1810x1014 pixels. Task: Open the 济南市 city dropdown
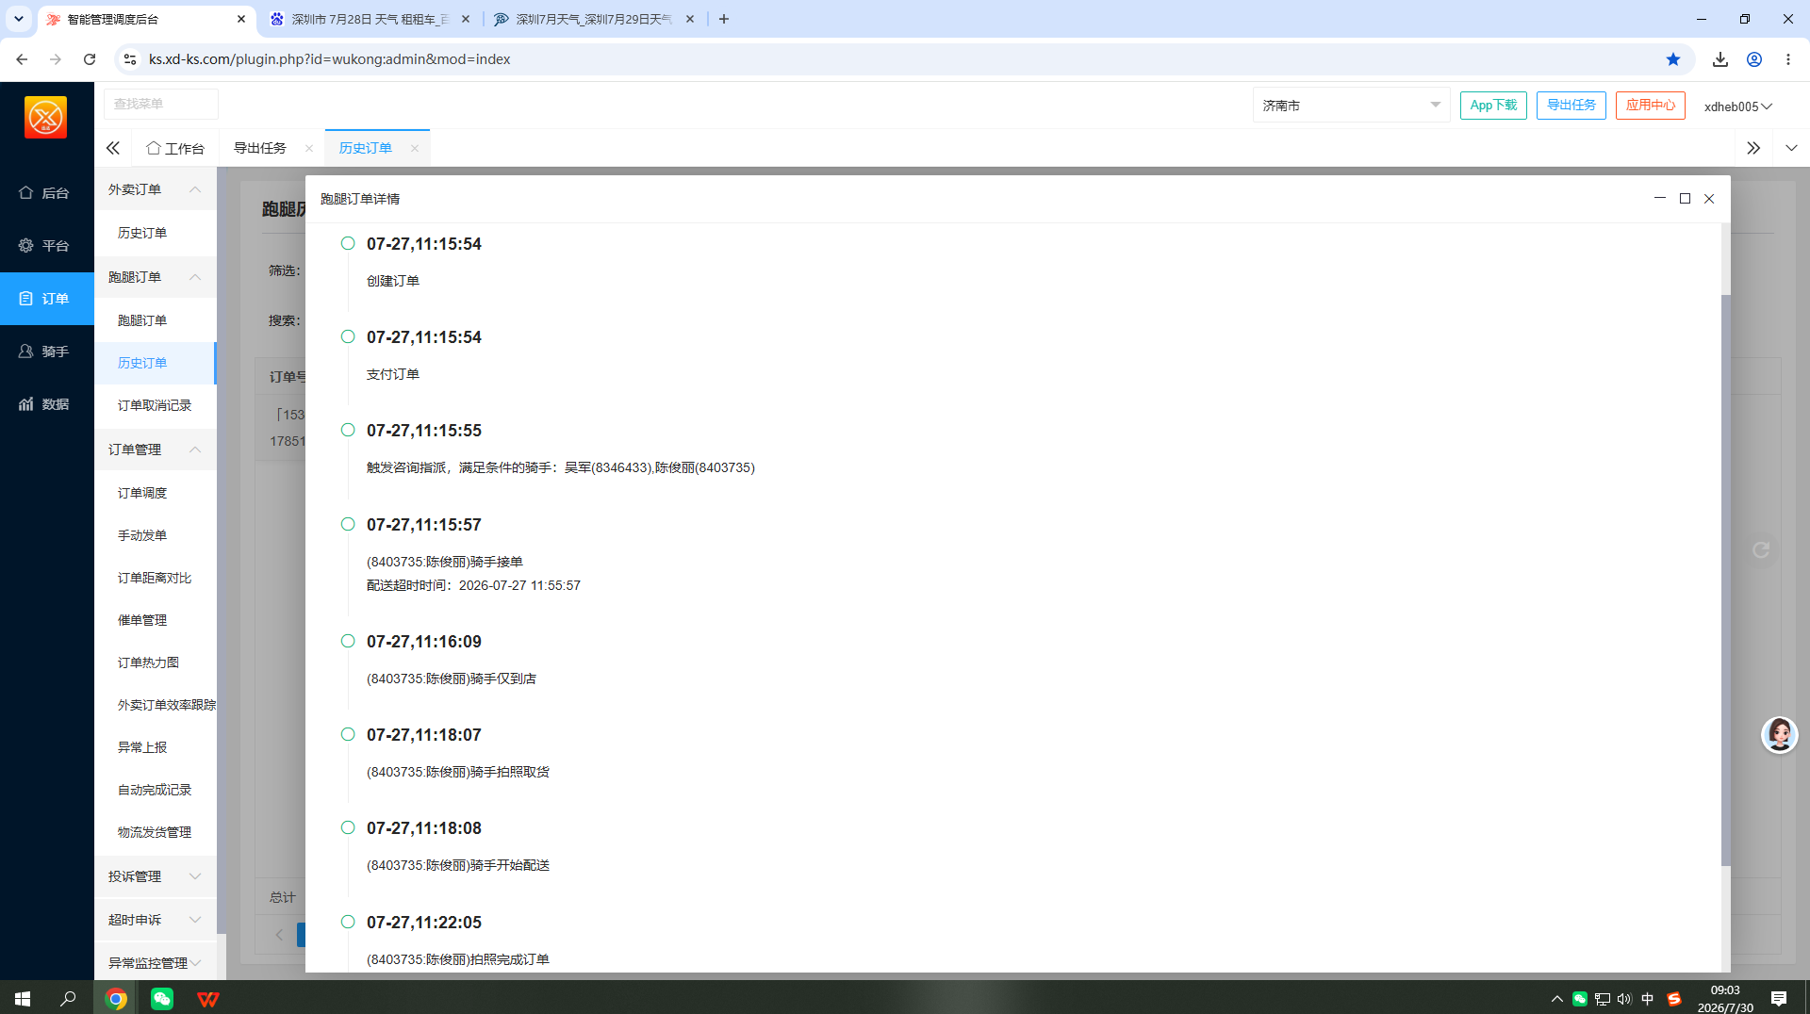tap(1351, 105)
